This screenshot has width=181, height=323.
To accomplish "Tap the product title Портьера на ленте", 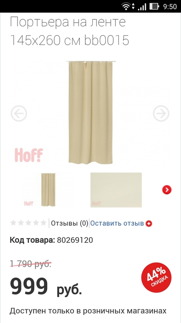I will pos(68,22).
